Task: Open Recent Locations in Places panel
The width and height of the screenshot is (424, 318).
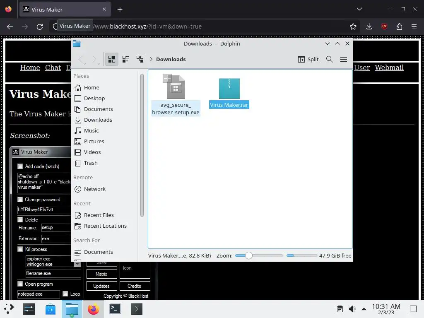Action: 106,226
